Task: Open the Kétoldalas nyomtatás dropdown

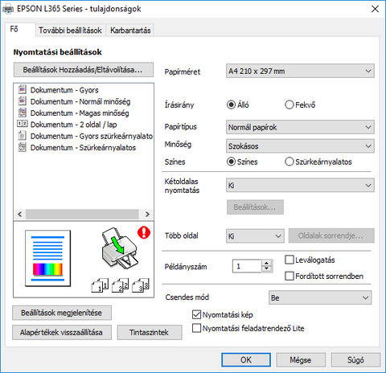Action: coord(300,185)
